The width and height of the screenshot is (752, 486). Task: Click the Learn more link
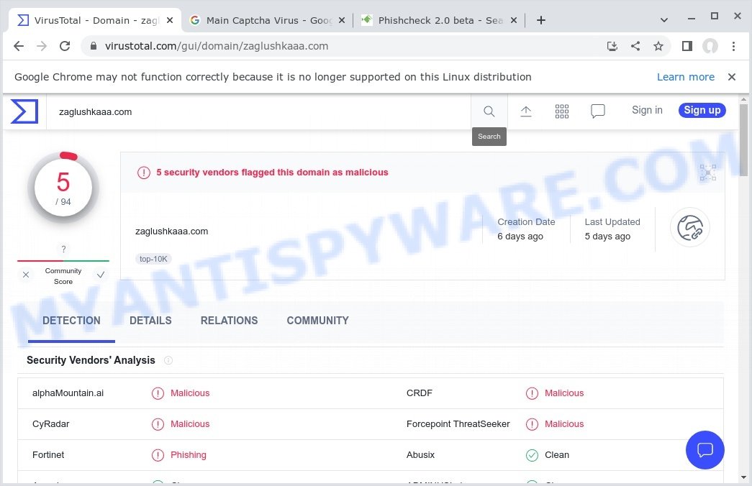685,77
